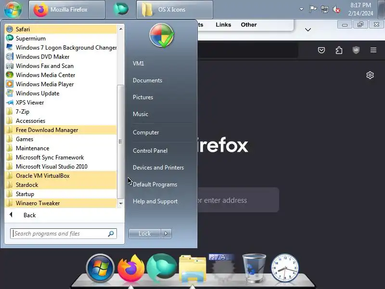Expand the Games folder
The height and width of the screenshot is (289, 385).
pyautogui.click(x=61, y=139)
